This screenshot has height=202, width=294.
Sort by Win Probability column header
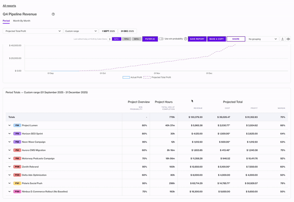click(136, 108)
